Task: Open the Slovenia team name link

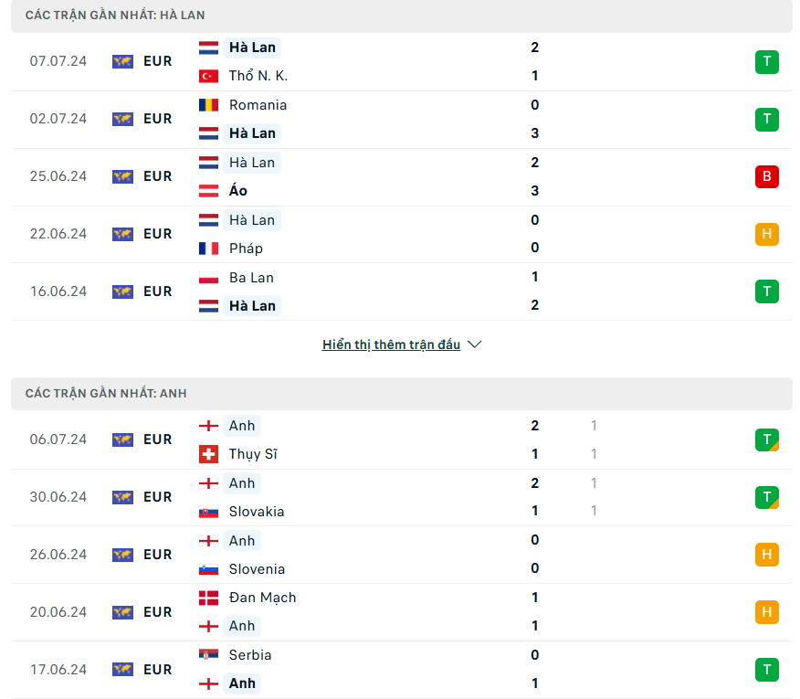Action: tap(257, 569)
